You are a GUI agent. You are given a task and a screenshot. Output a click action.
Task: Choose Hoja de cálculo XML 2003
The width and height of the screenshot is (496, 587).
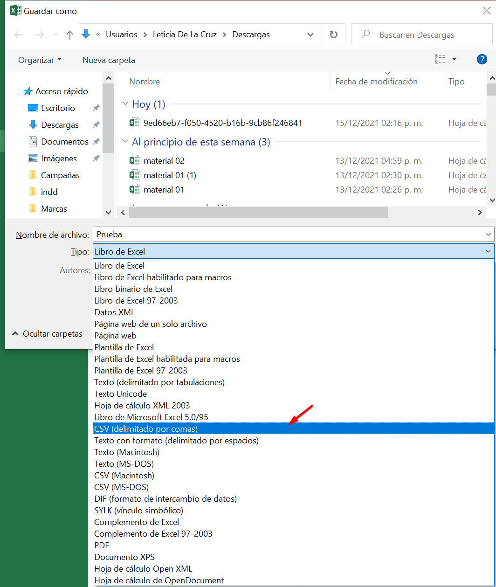click(294, 406)
